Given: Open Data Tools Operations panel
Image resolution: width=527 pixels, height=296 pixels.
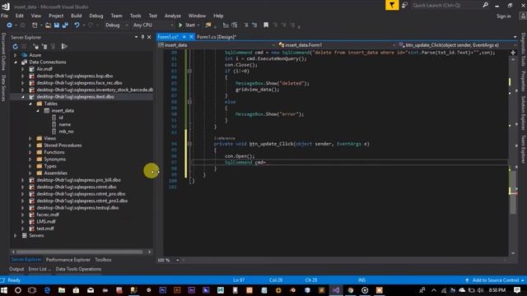Looking at the screenshot, I should [x=78, y=269].
